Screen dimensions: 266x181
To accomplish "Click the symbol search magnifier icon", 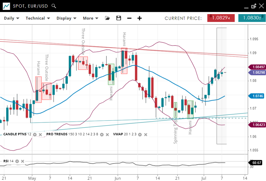I will click(54, 6).
